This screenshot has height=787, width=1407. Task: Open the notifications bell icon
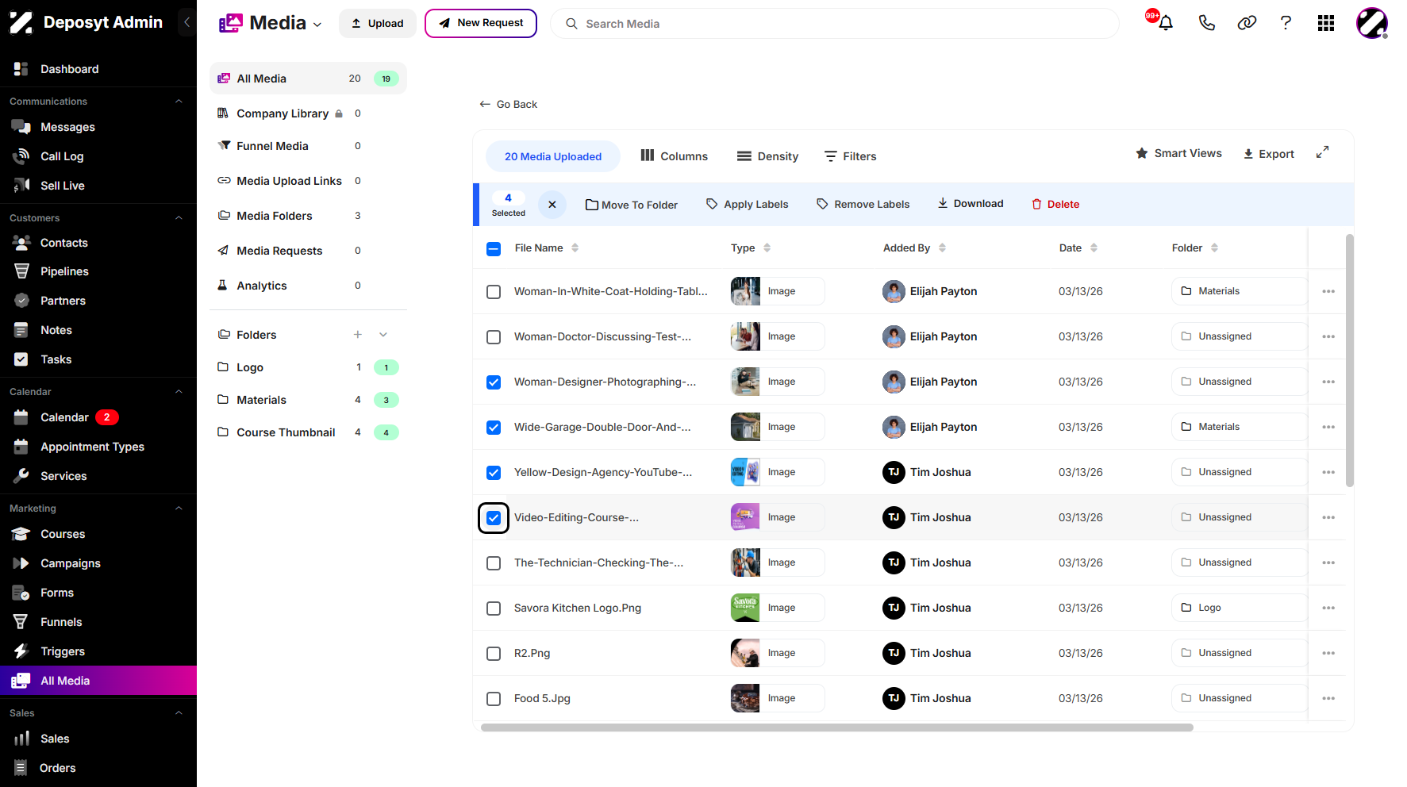pyautogui.click(x=1165, y=23)
